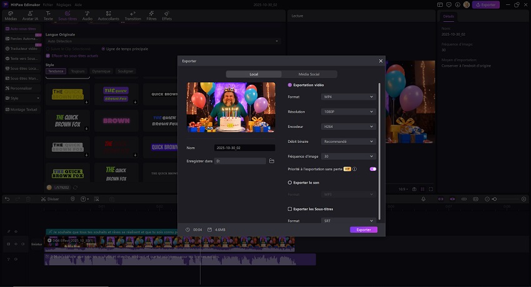
Task: Toggle lossless export priority switch
Action: pyautogui.click(x=373, y=169)
